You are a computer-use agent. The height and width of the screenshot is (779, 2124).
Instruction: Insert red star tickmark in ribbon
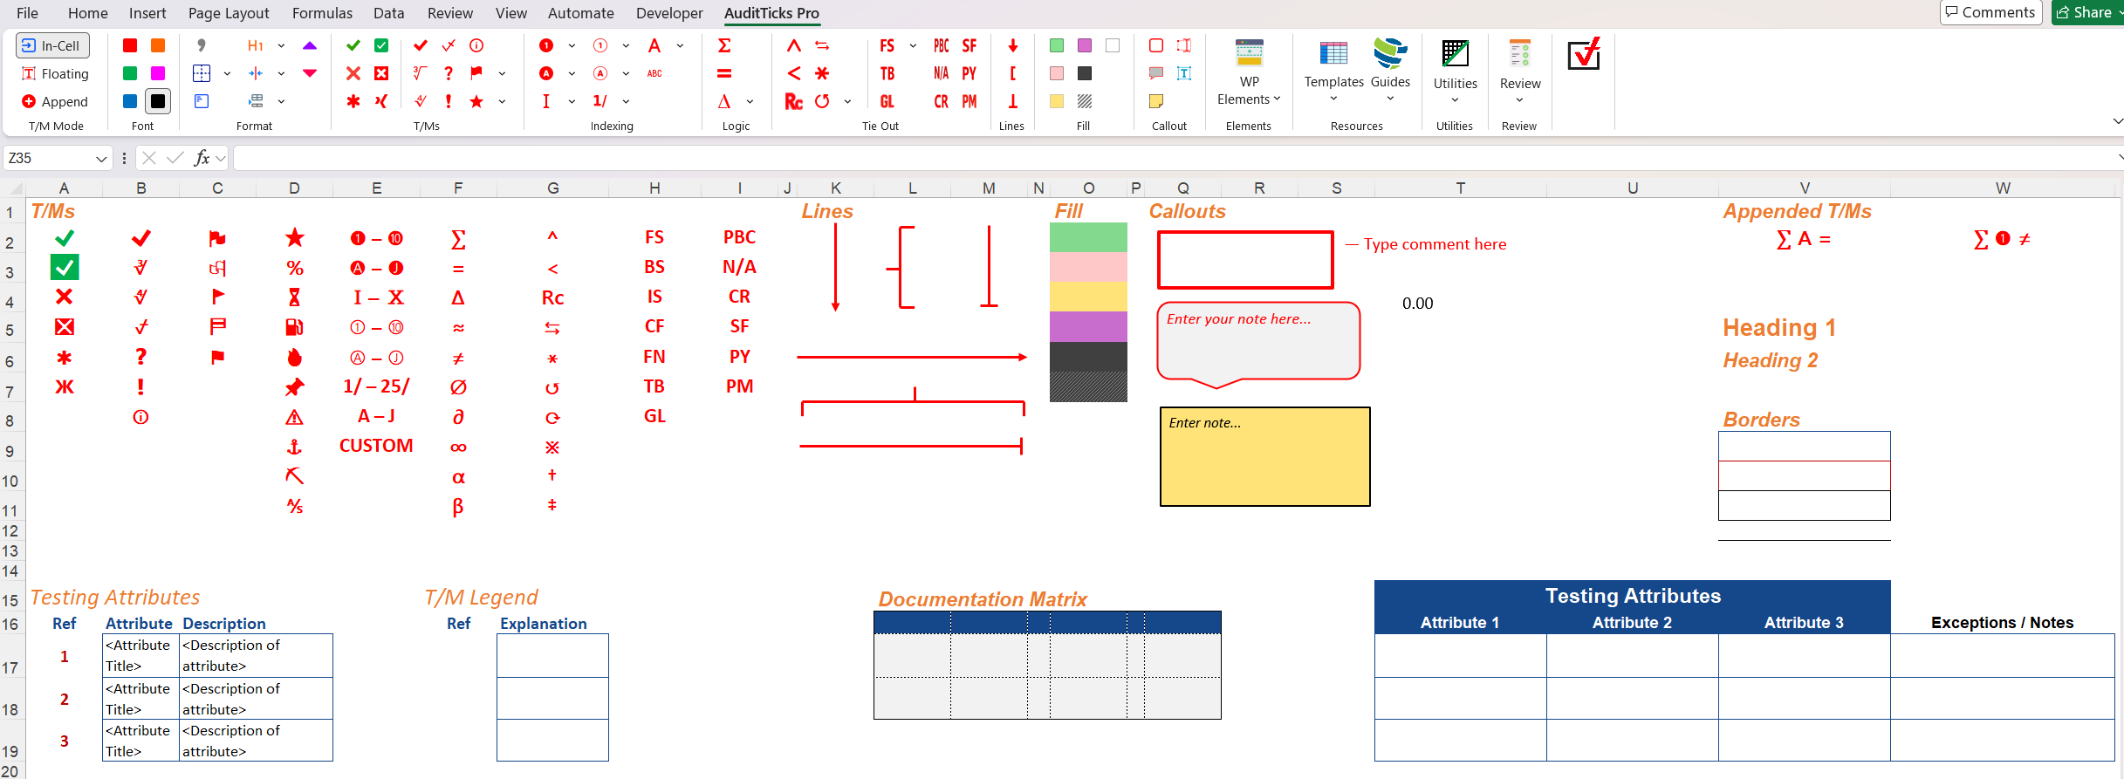(x=476, y=101)
